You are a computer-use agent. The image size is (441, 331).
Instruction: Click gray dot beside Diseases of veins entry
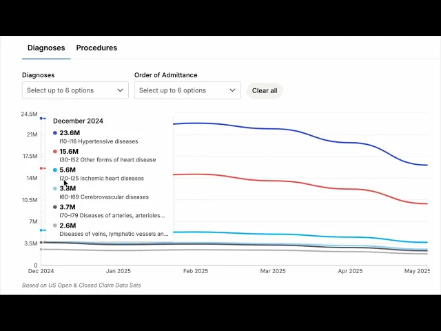click(55, 225)
